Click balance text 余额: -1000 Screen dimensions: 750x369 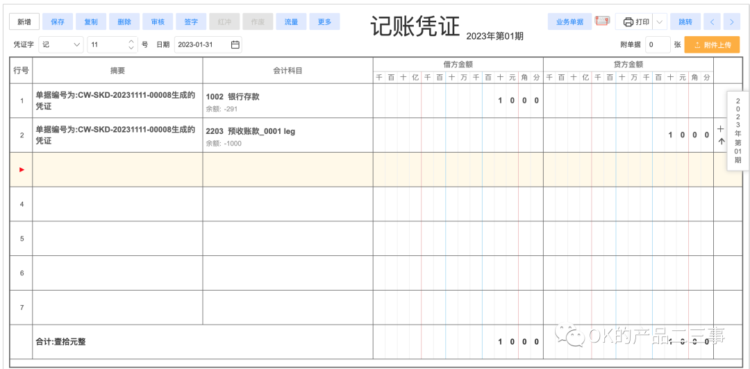pos(224,144)
